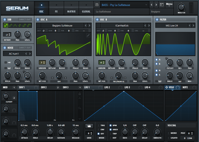Disable OSC A power switch
The height and width of the screenshot is (142, 199).
38,20
